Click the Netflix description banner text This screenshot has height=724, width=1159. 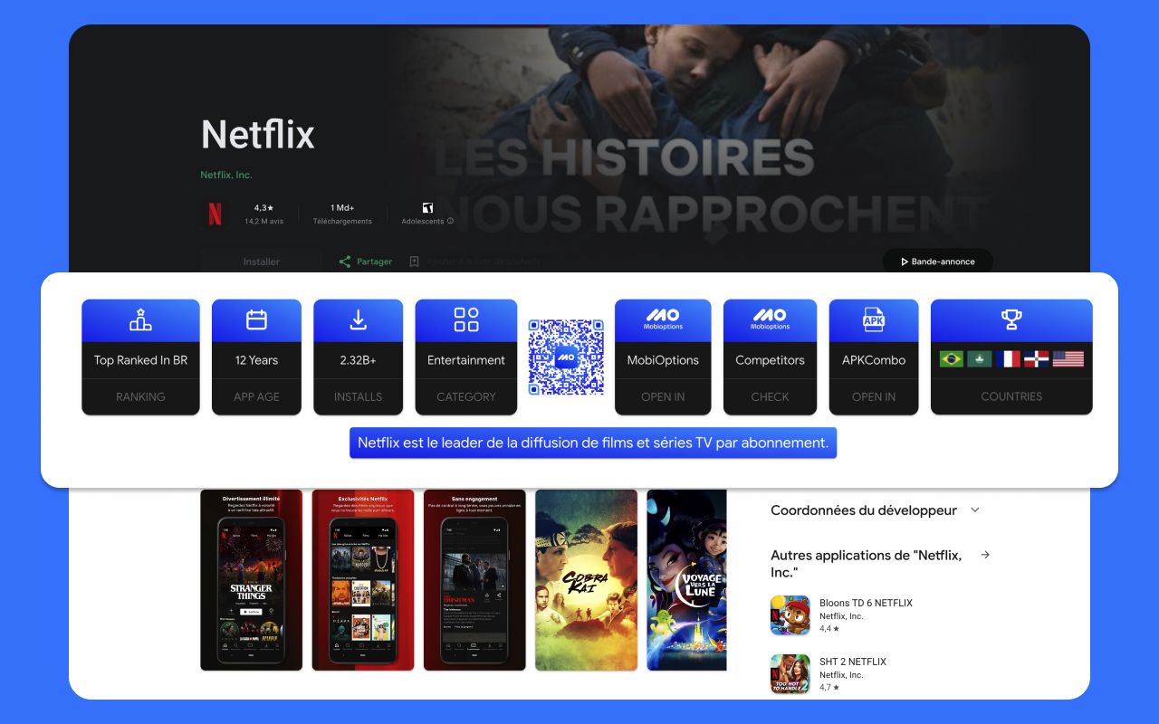593,443
